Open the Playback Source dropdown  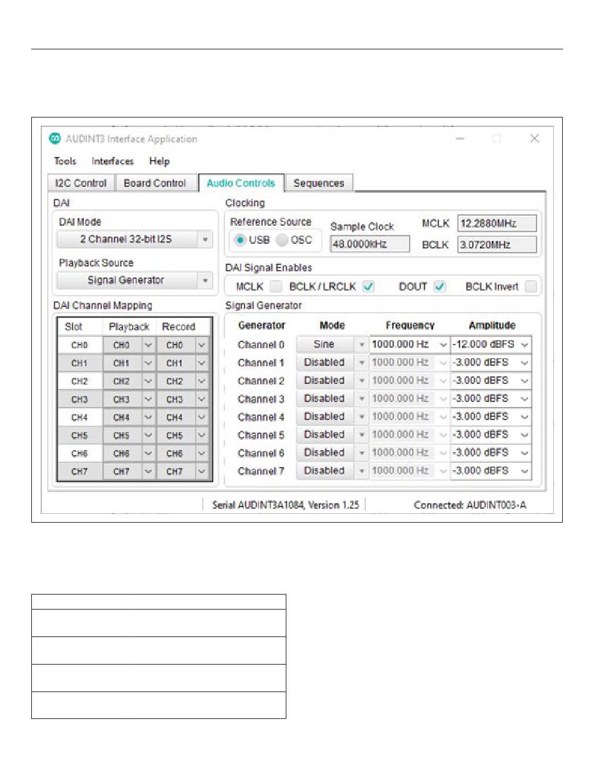(x=134, y=281)
